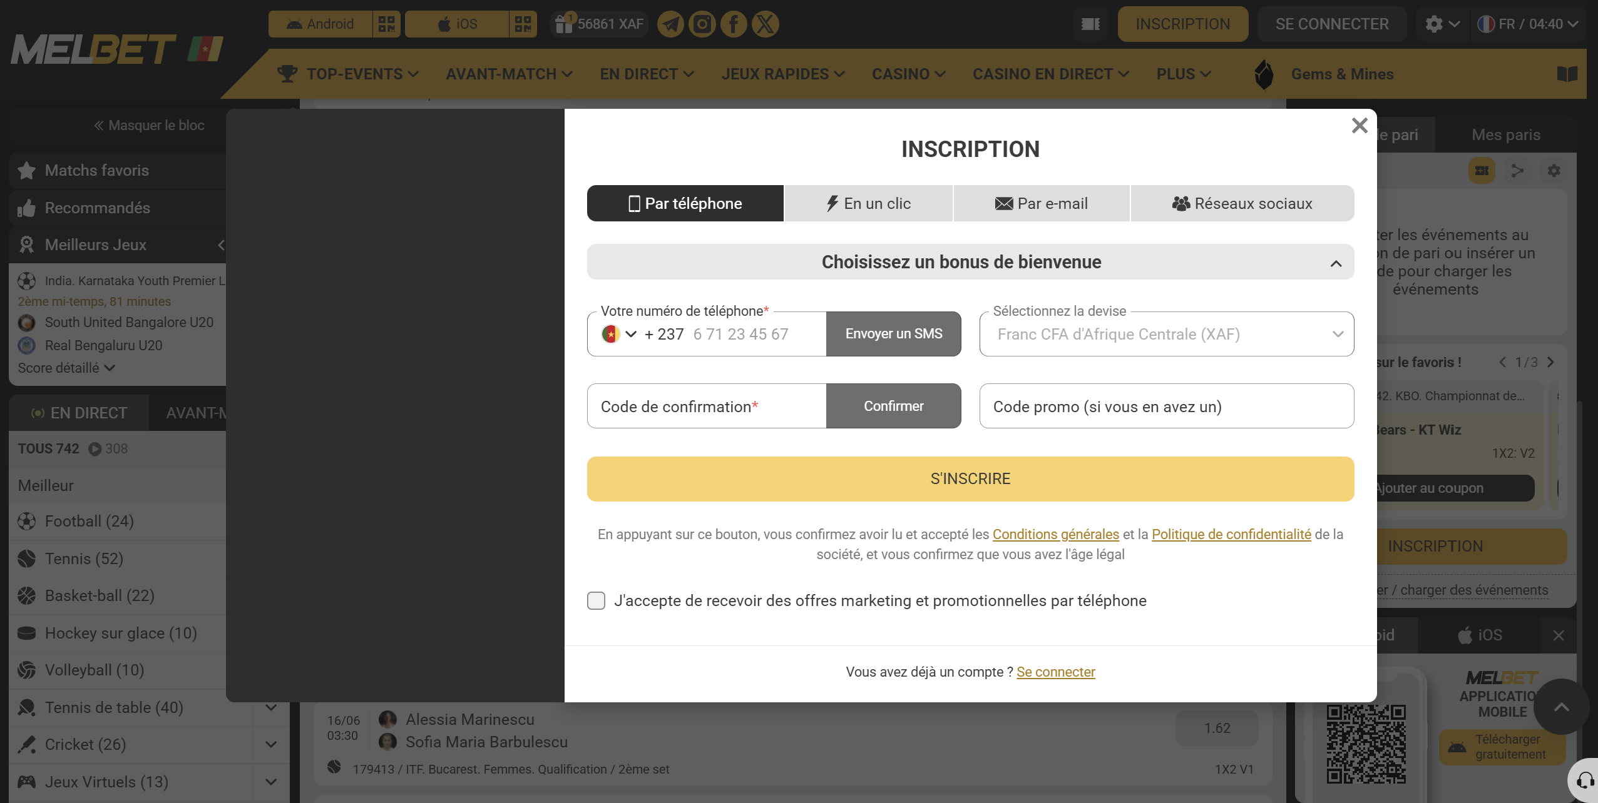The width and height of the screenshot is (1598, 803).
Task: Open the currency selection dropdown
Action: click(x=1167, y=335)
